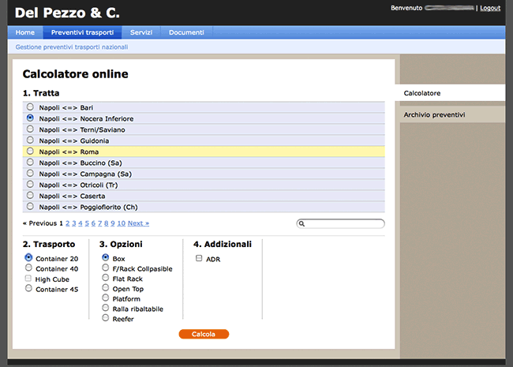
Task: Click in the route search field
Action: pos(341,223)
